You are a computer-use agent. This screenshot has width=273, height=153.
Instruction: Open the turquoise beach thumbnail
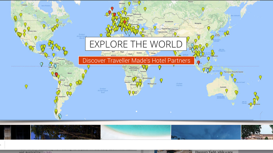pos(136,132)
